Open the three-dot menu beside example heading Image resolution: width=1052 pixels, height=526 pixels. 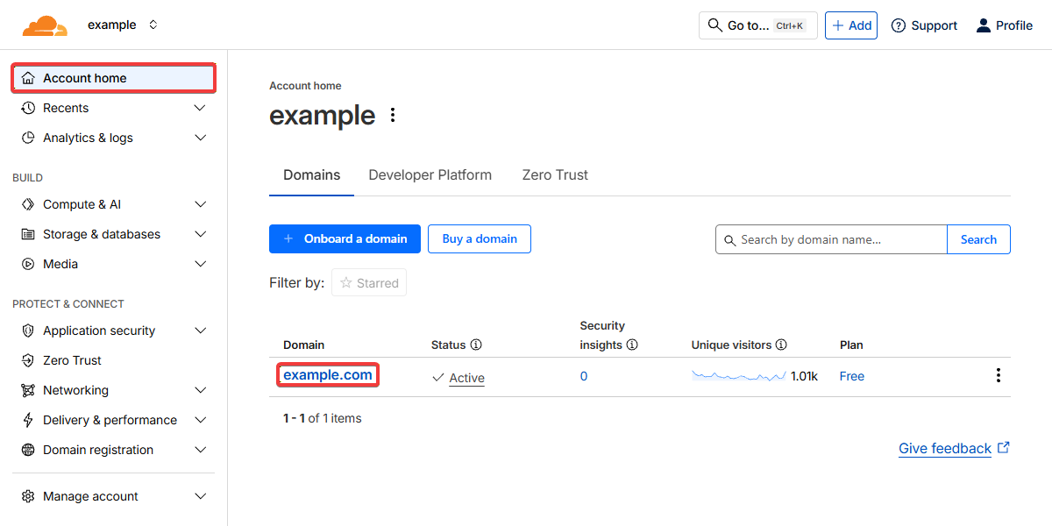pyautogui.click(x=393, y=115)
